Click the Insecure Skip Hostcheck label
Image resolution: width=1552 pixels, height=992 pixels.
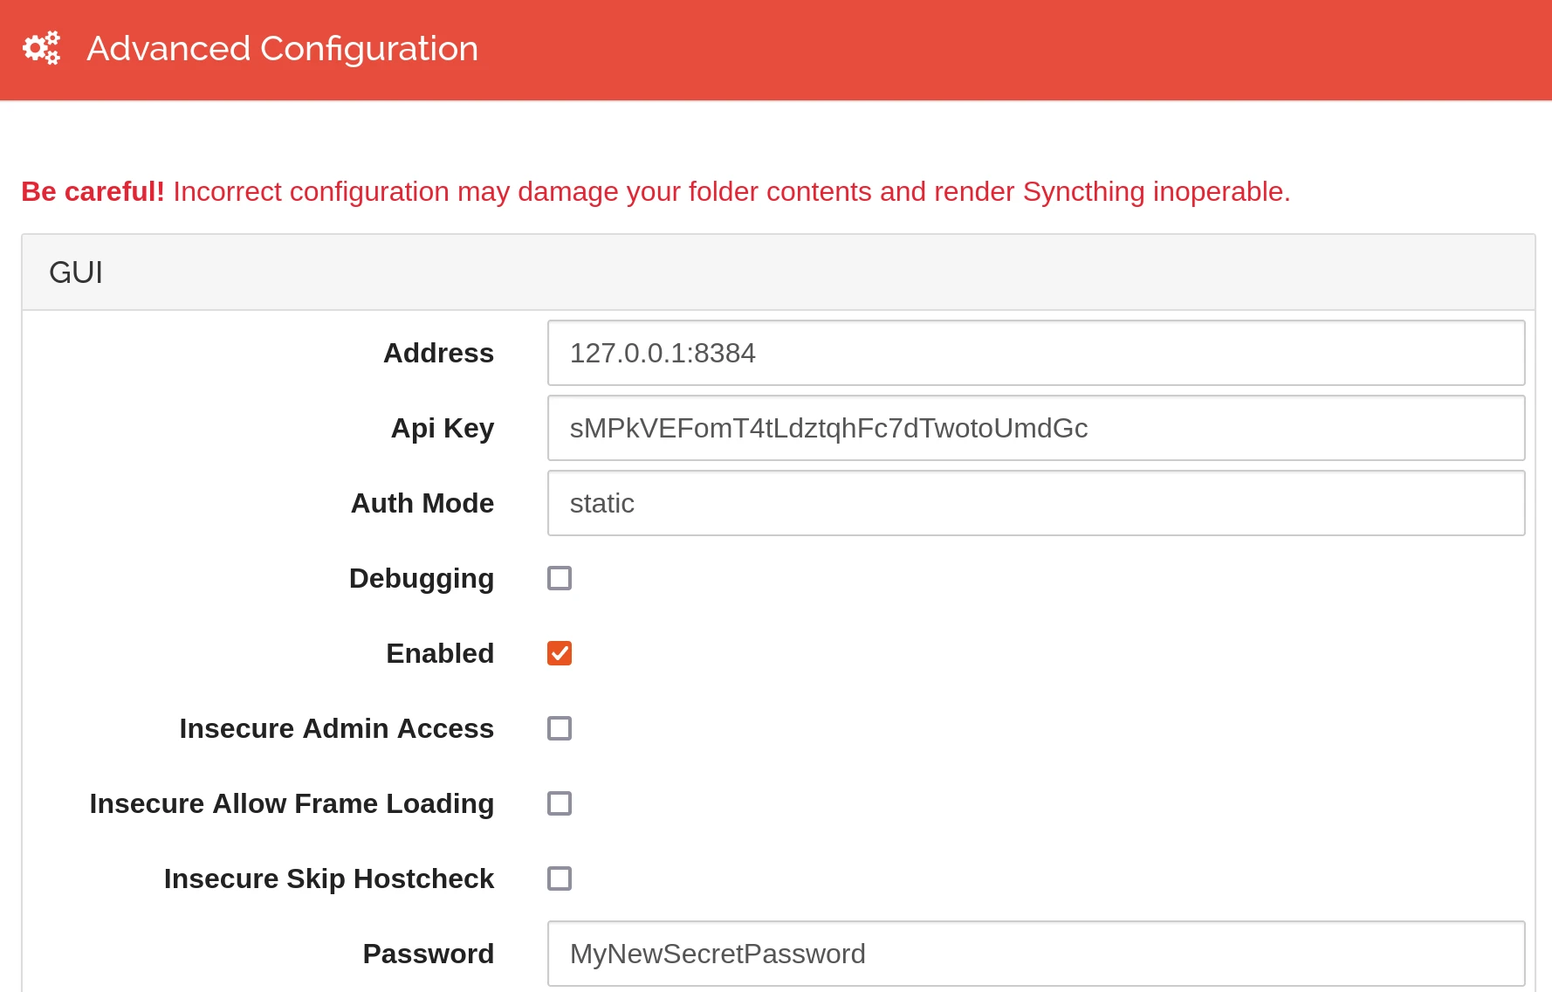click(328, 878)
